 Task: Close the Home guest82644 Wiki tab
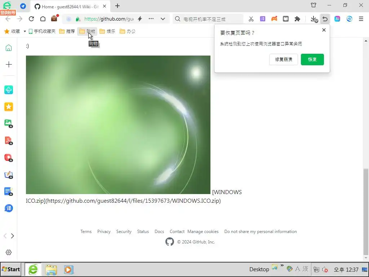105,6
